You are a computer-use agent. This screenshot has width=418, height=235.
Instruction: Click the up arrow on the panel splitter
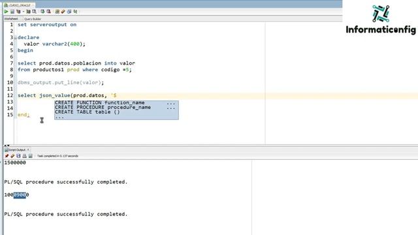click(x=5, y=146)
